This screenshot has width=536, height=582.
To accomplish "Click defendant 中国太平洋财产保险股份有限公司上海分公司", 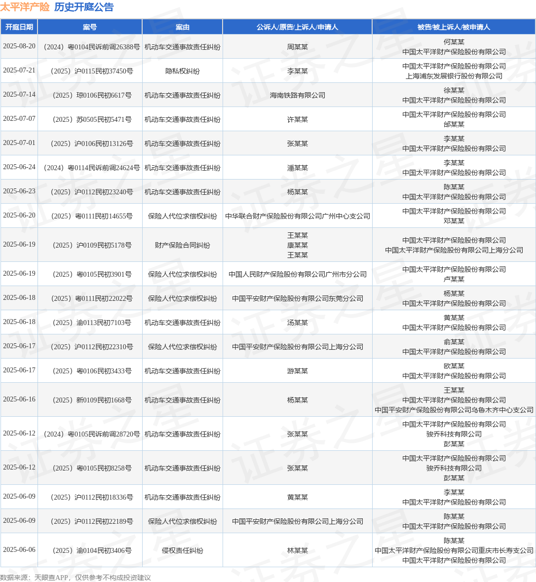I will 454,250.
